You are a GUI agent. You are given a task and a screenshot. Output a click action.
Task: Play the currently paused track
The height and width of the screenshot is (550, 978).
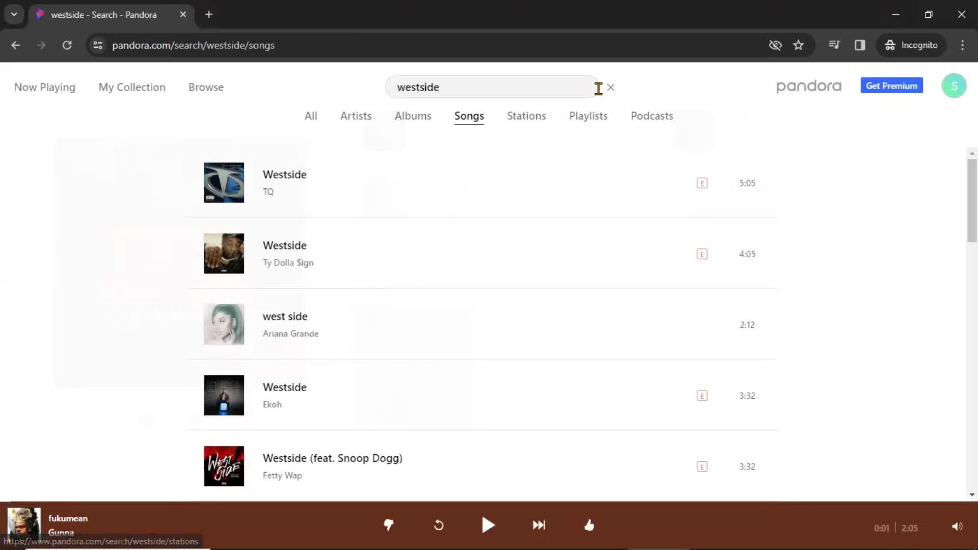(489, 525)
